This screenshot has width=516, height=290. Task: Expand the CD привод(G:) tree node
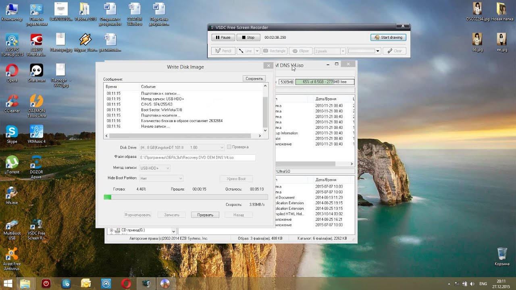click(111, 230)
